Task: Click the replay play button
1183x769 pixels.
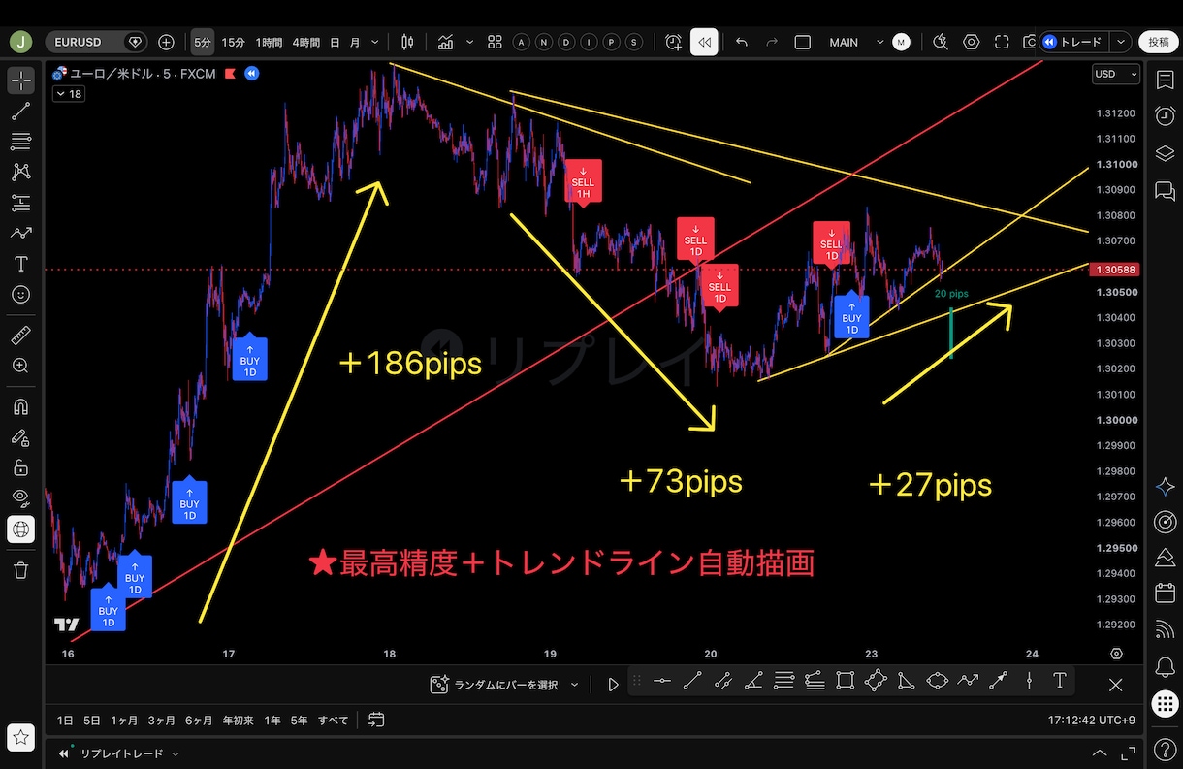Action: tap(613, 685)
